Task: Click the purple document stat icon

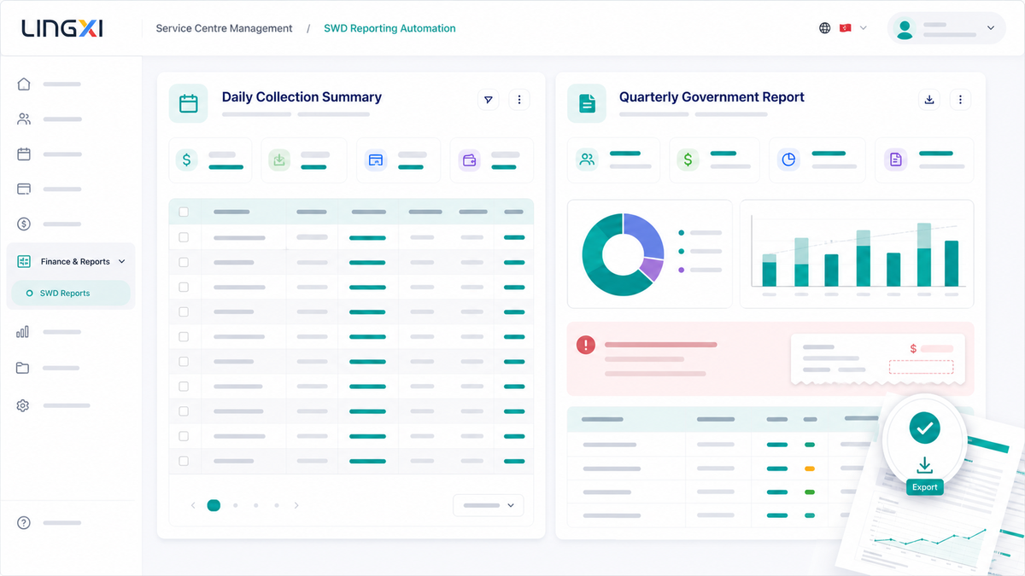Action: (x=895, y=160)
